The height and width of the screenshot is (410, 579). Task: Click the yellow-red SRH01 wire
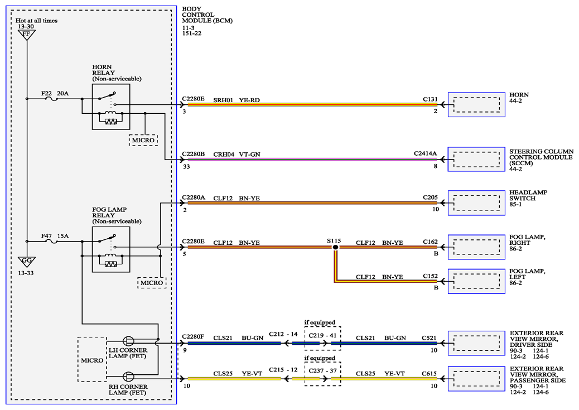coord(312,105)
